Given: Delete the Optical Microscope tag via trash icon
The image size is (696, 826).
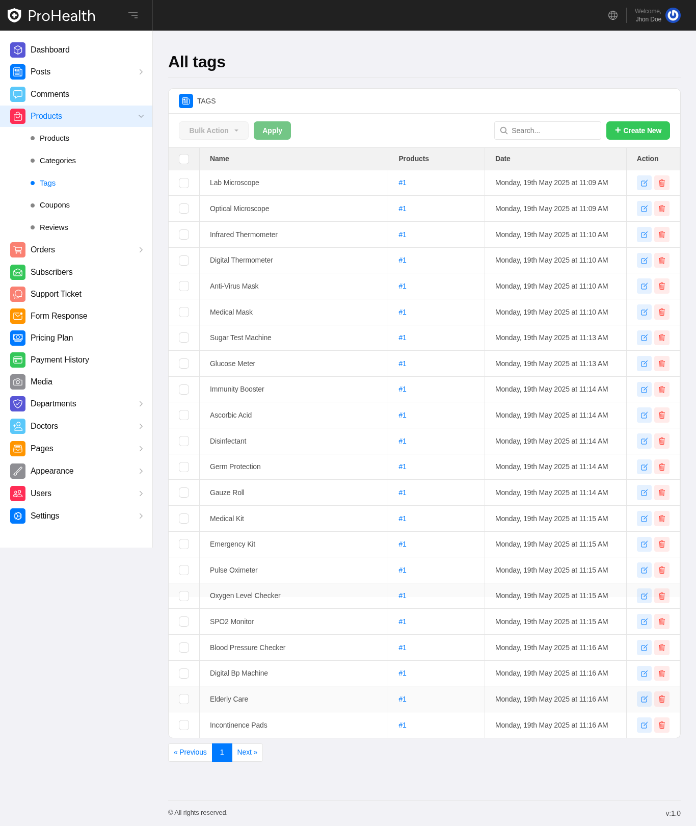Looking at the screenshot, I should tap(661, 209).
